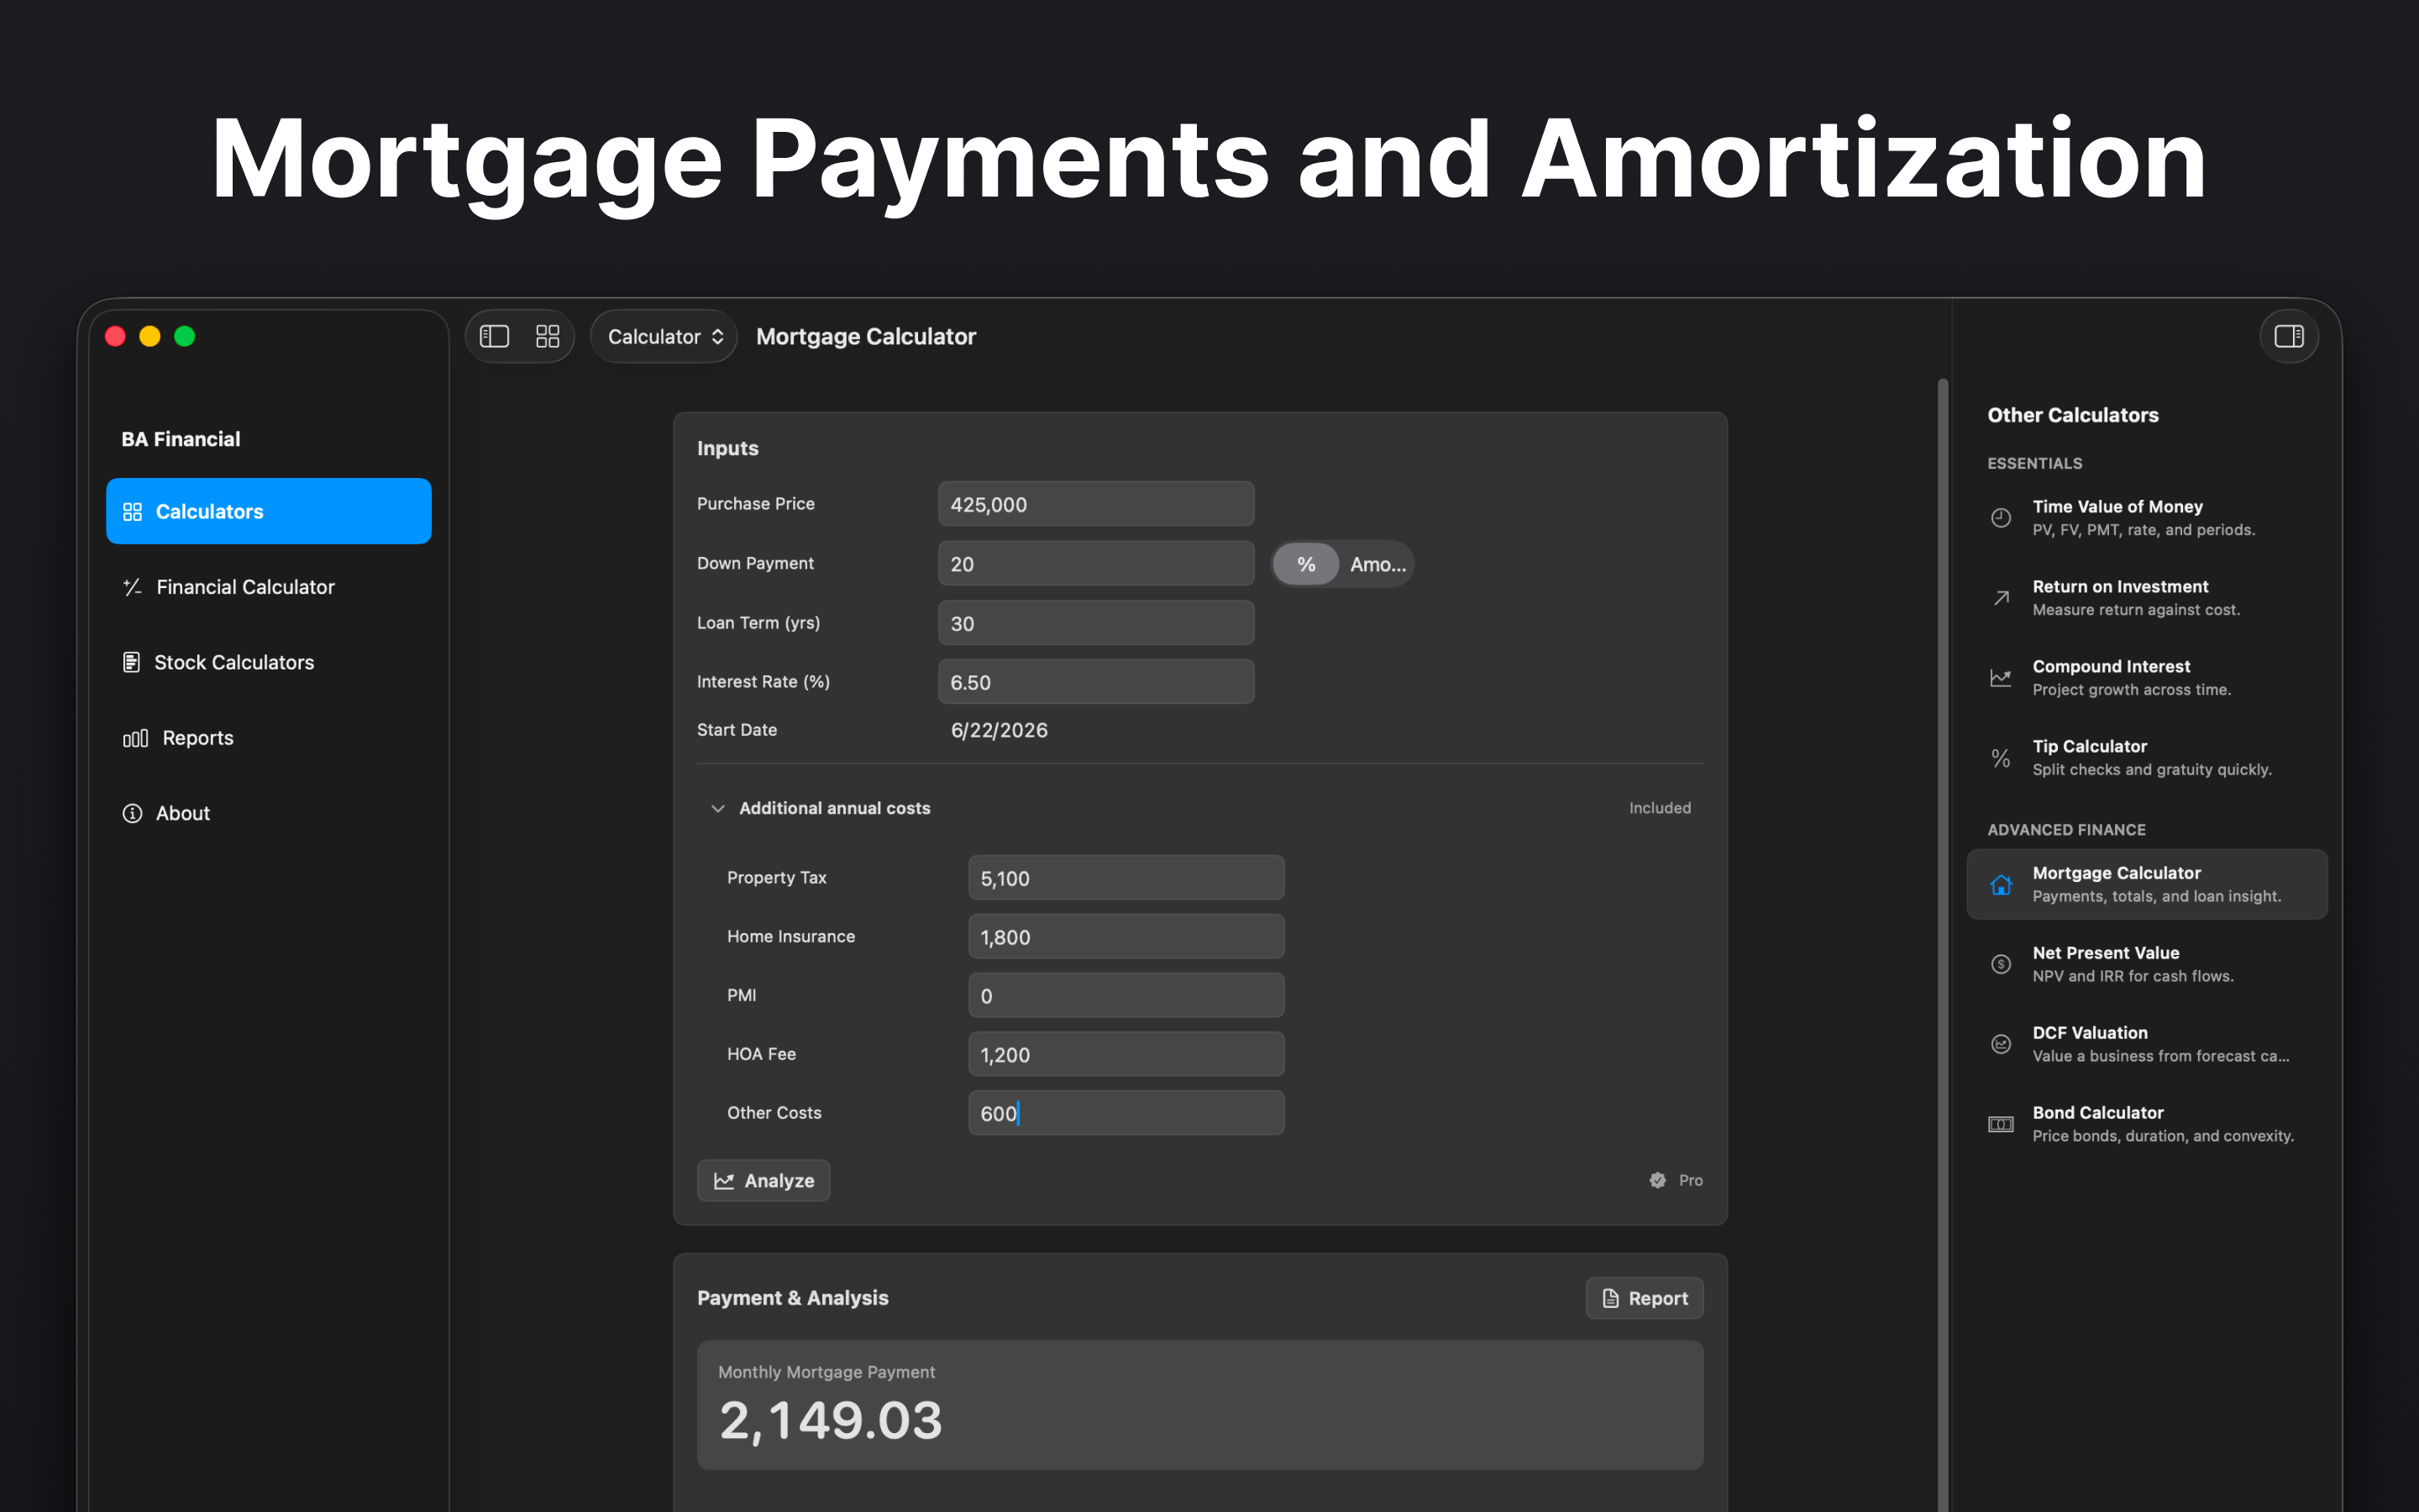Screen dimensions: 2419x1512
Task: Click the HOA Fee input field
Action: (x=1126, y=1055)
